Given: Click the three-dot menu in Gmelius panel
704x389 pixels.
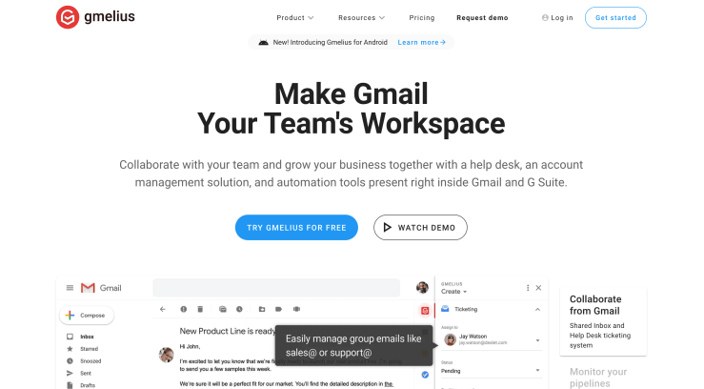Looking at the screenshot, I should click(528, 288).
